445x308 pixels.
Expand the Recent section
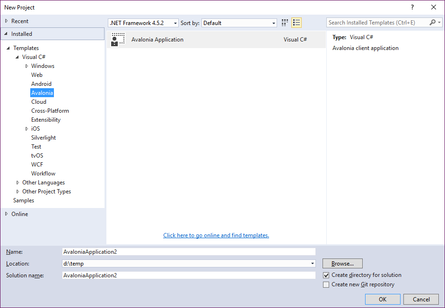coord(6,21)
